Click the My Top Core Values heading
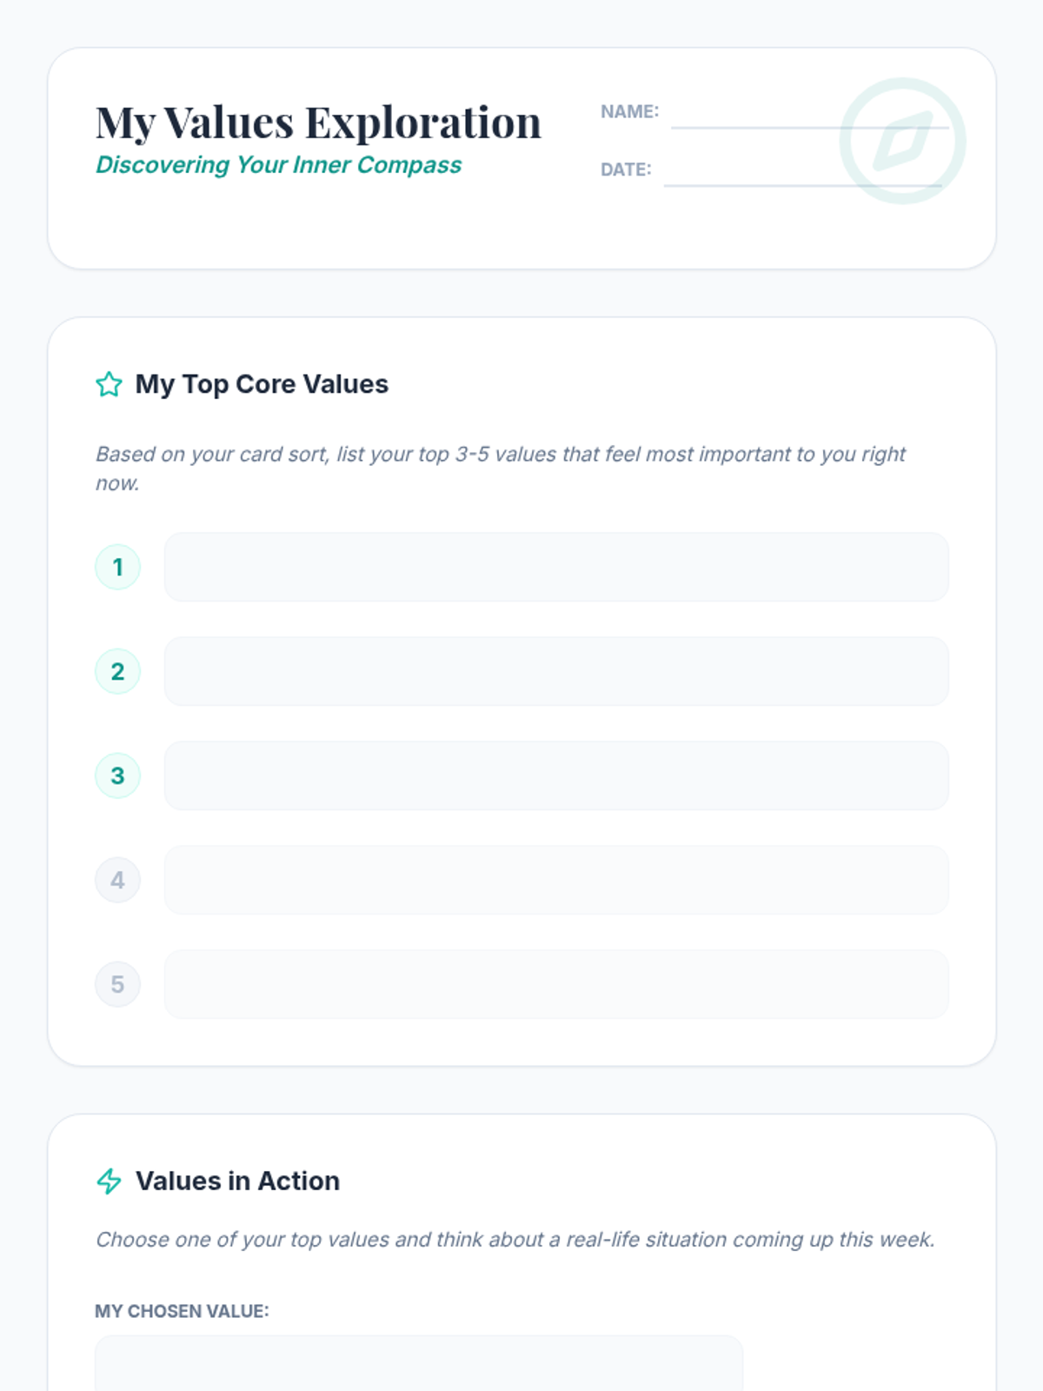Viewport: 1043px width, 1391px height. point(262,384)
